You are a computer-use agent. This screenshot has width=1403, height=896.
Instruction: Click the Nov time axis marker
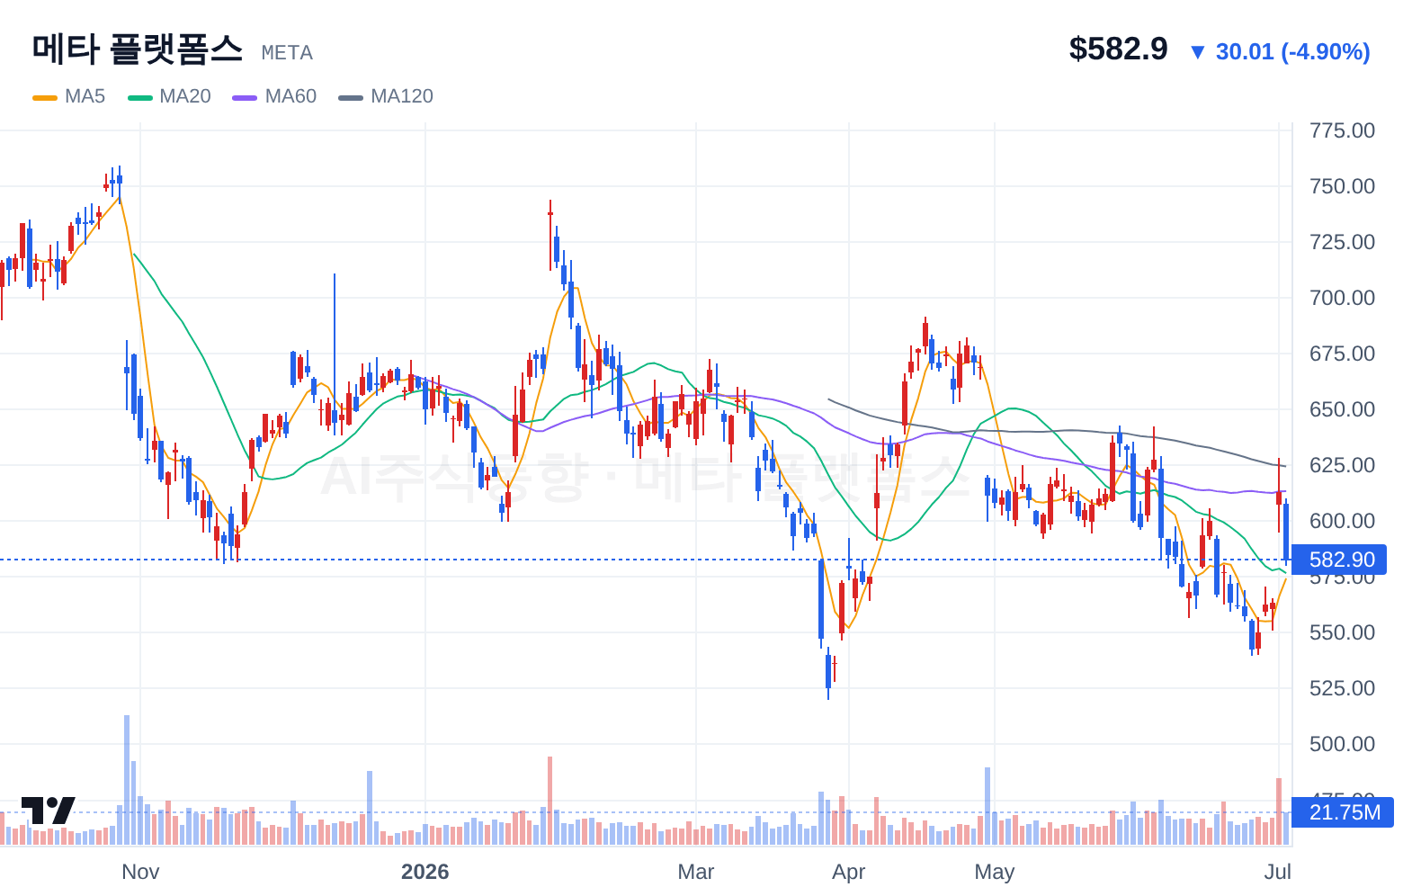140,872
